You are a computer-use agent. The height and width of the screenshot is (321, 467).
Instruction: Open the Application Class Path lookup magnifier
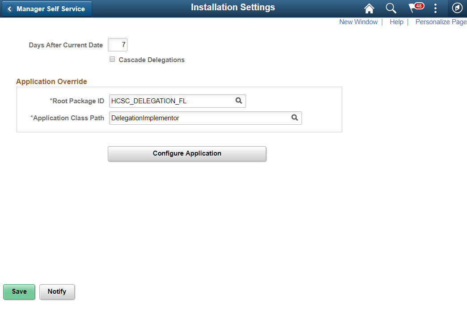(294, 118)
